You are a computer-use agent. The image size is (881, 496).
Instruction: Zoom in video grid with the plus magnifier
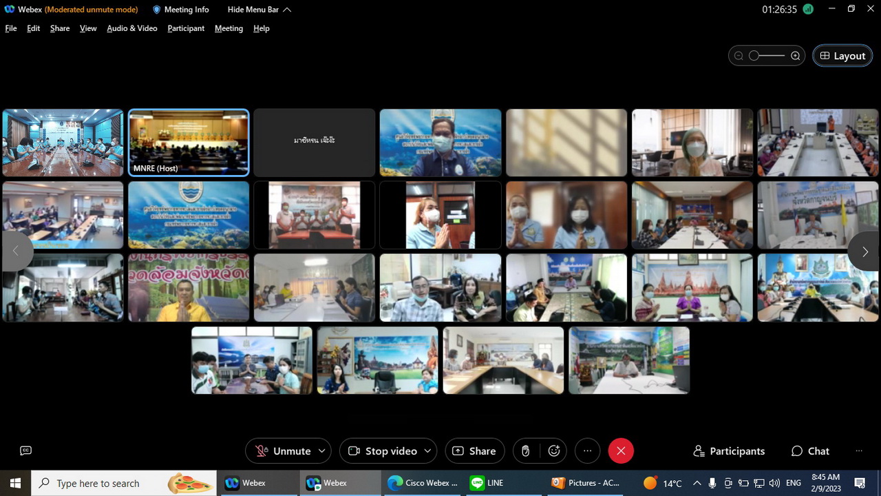[x=796, y=56]
